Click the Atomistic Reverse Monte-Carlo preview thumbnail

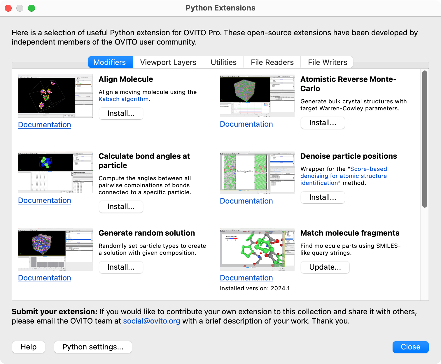[x=257, y=96]
